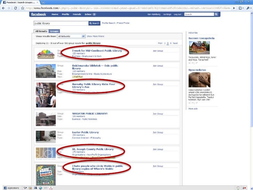Open Settings in the header
Screen dimensions: 253x190
point(167,14)
